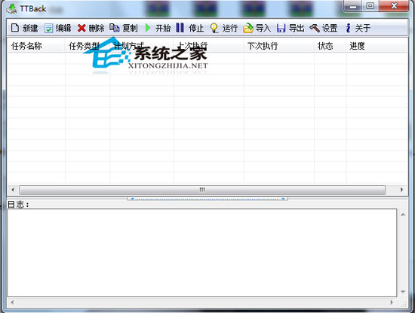Click inside the 日志 log text area
The width and height of the screenshot is (415, 313).
[x=202, y=253]
